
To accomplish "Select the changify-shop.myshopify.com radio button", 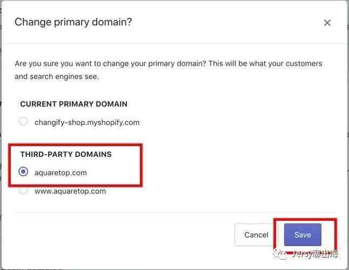I will [x=23, y=122].
